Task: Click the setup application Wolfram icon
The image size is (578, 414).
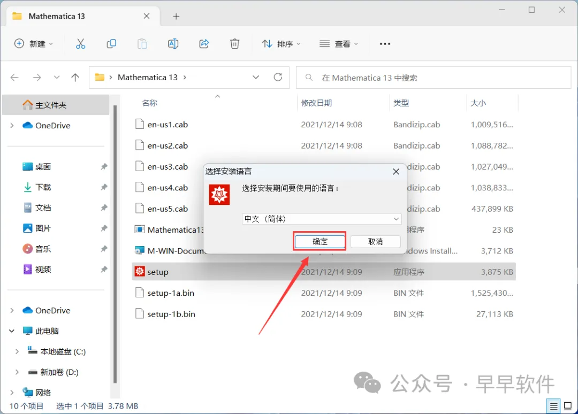Action: 140,272
